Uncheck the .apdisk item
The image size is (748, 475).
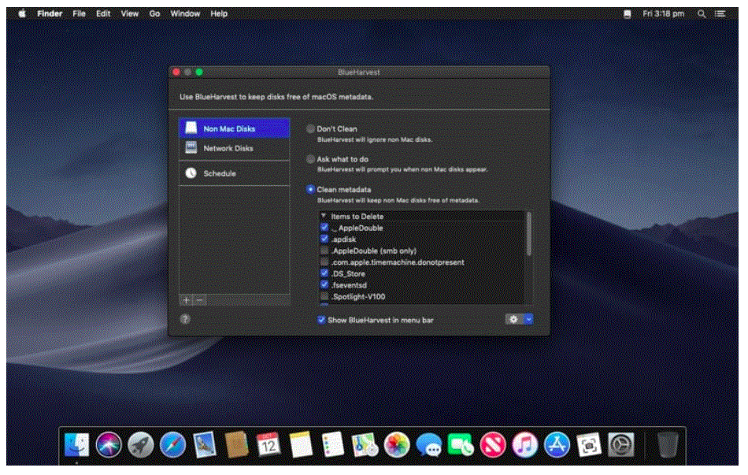[324, 239]
